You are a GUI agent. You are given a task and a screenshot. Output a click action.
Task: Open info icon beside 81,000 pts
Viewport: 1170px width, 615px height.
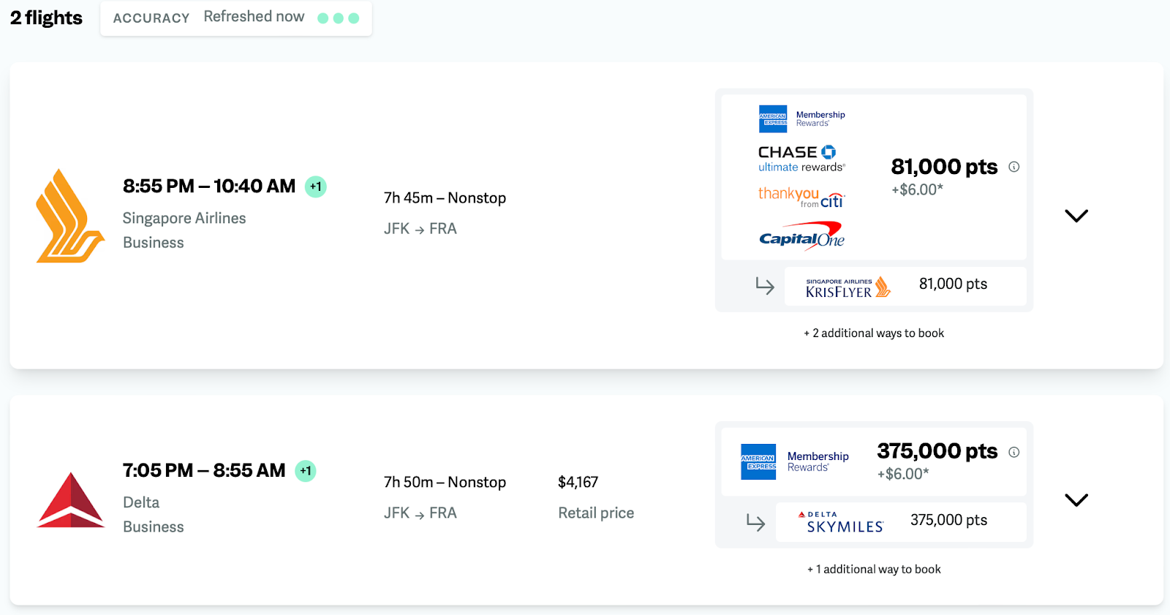coord(1014,167)
